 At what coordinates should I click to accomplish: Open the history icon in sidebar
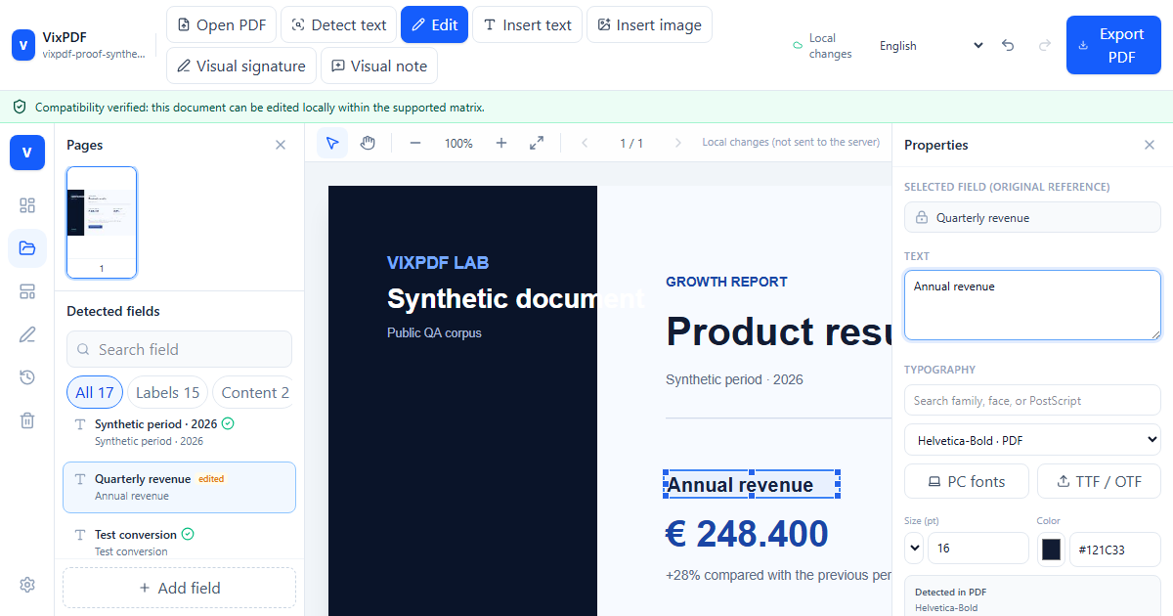tap(27, 377)
